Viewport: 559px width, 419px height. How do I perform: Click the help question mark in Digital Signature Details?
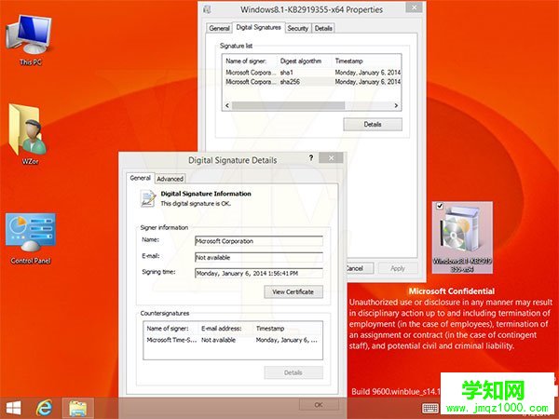coord(311,158)
